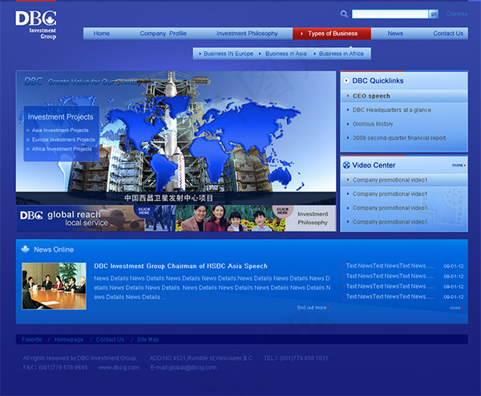The height and width of the screenshot is (396, 481).
Task: Open CEO speech quicklink
Action: coord(371,96)
